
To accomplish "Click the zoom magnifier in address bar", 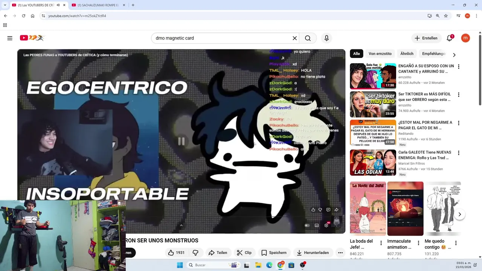I will [438, 16].
